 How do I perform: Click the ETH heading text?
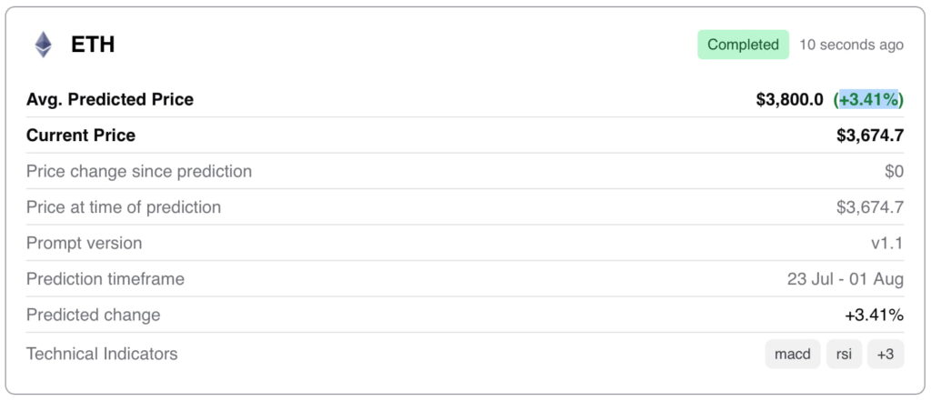(93, 45)
